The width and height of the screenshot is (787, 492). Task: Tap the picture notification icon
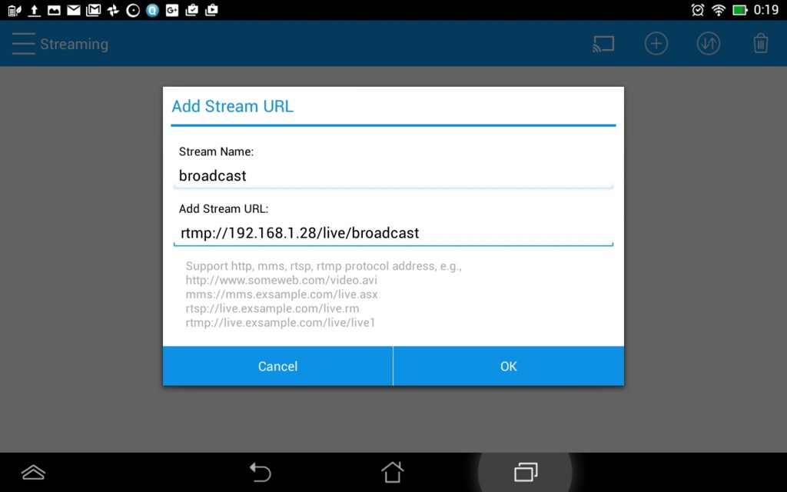click(54, 10)
